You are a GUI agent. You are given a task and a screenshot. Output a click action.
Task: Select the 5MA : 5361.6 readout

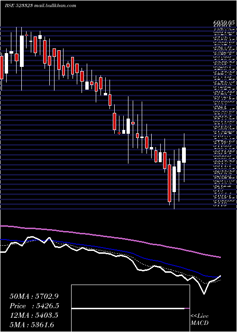(x=32, y=324)
